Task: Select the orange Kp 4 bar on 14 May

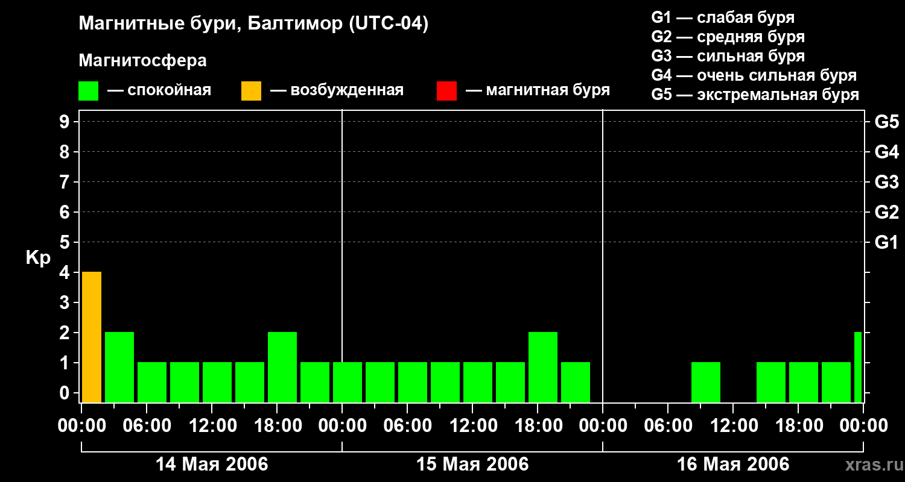Action: tap(92, 337)
